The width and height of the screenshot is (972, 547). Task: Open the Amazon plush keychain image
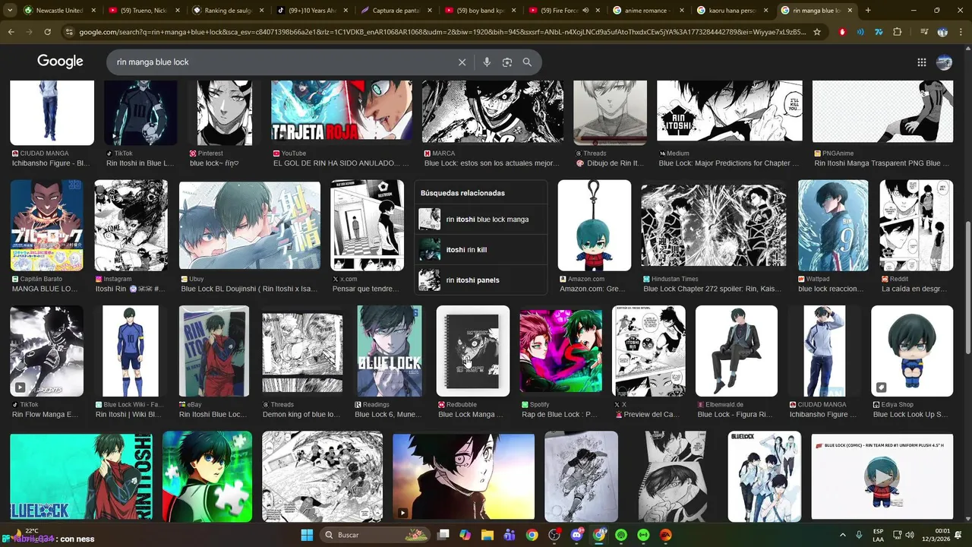click(595, 226)
